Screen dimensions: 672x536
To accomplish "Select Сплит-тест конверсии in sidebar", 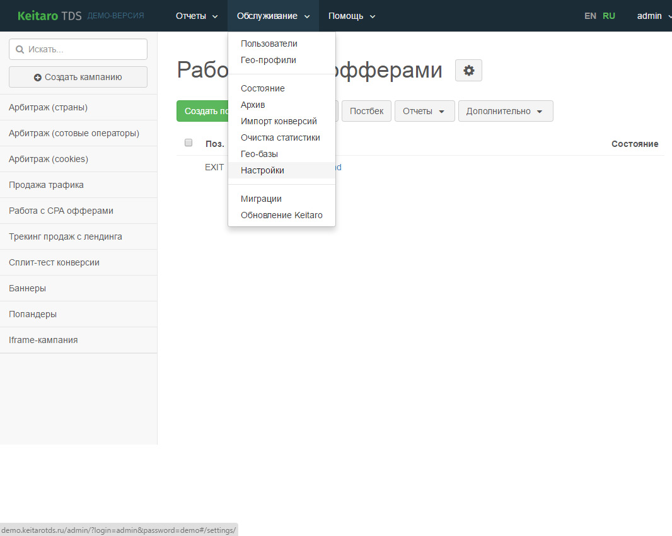I will 54,262.
